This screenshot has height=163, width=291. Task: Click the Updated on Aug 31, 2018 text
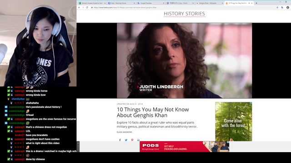[130, 104]
